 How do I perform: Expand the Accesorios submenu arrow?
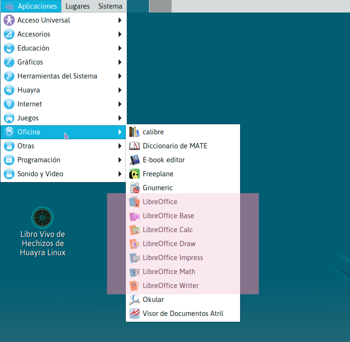point(120,34)
